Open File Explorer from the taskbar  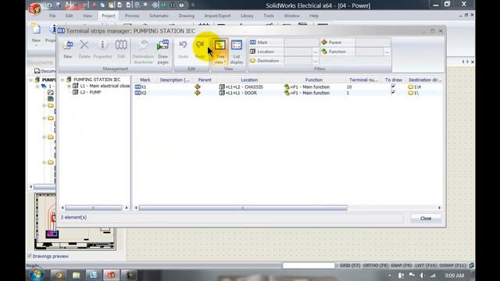[76, 275]
